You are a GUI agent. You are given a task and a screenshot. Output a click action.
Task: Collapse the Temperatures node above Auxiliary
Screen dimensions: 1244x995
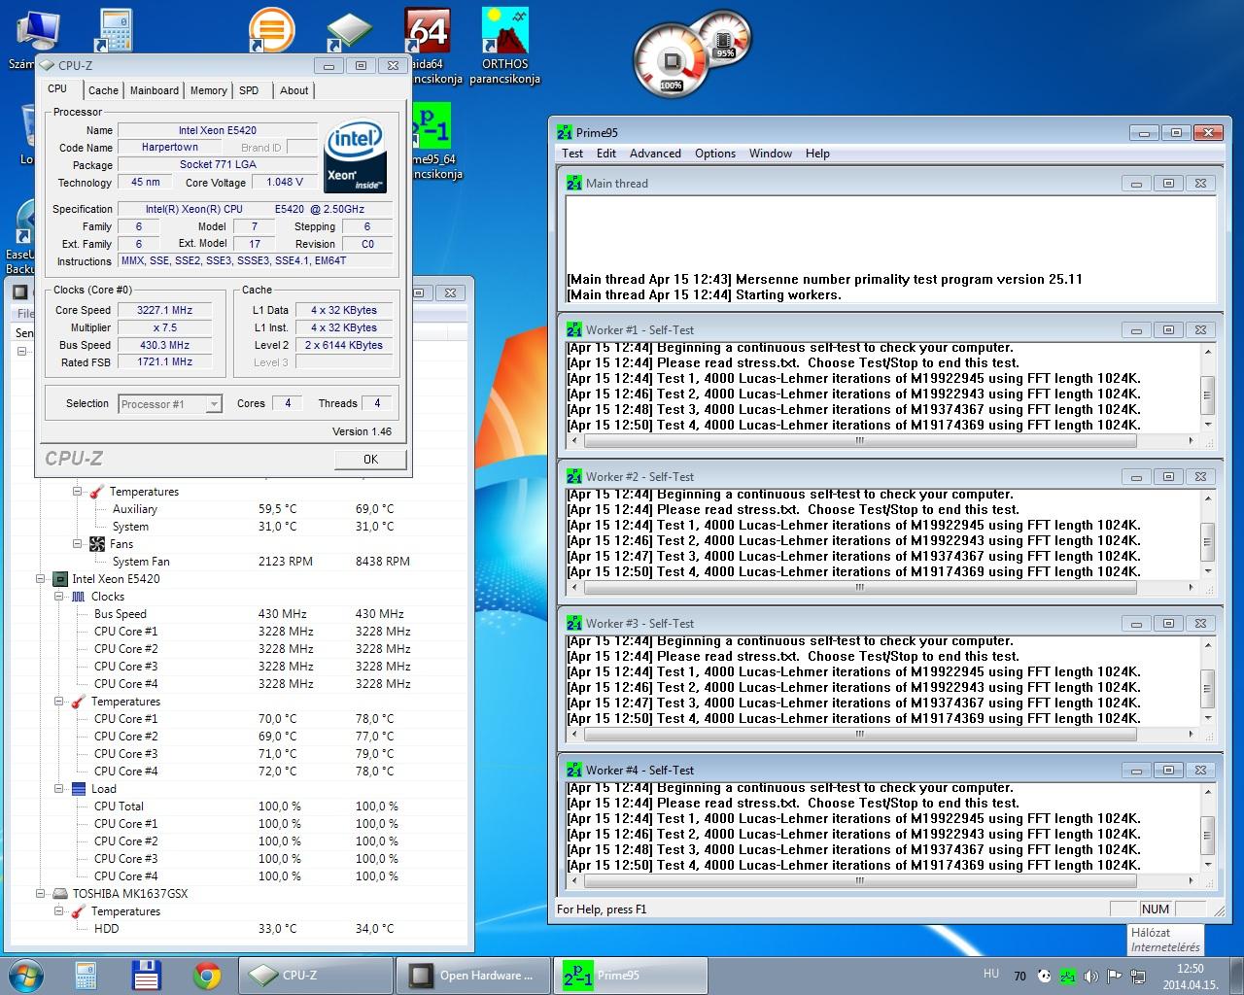pyautogui.click(x=78, y=492)
